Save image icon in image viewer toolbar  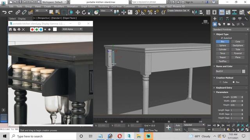tap(11, 30)
